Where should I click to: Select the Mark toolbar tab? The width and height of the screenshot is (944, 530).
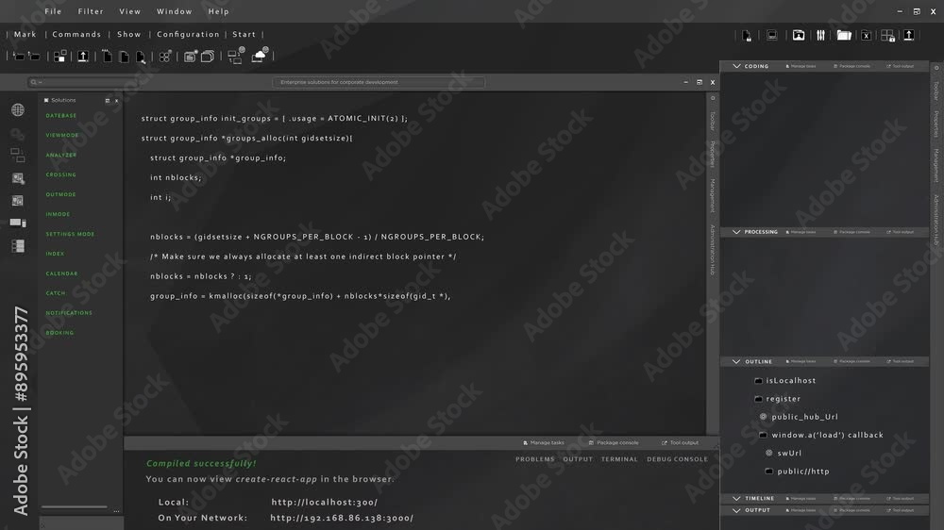pos(25,34)
